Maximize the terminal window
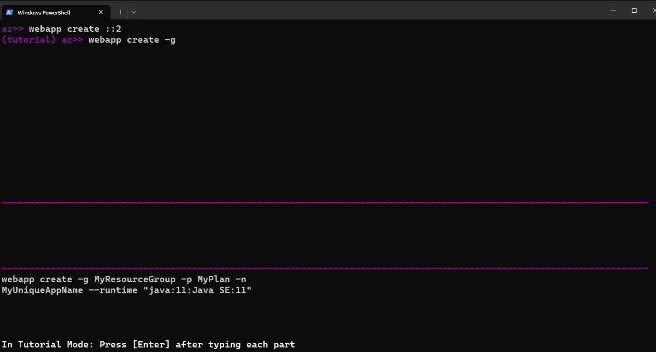Screen dimensions: 656x352 click(634, 10)
